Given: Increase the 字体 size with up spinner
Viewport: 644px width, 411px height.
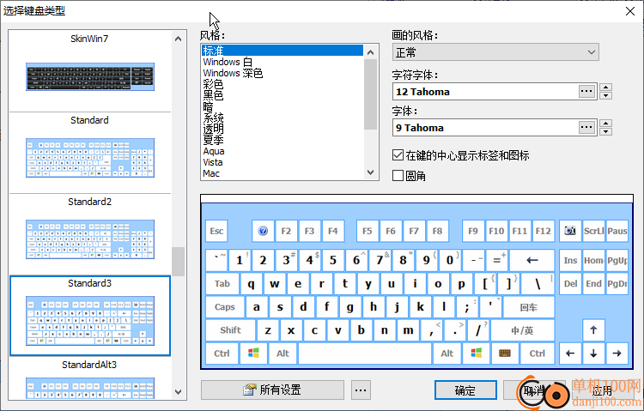Looking at the screenshot, I should coord(606,124).
